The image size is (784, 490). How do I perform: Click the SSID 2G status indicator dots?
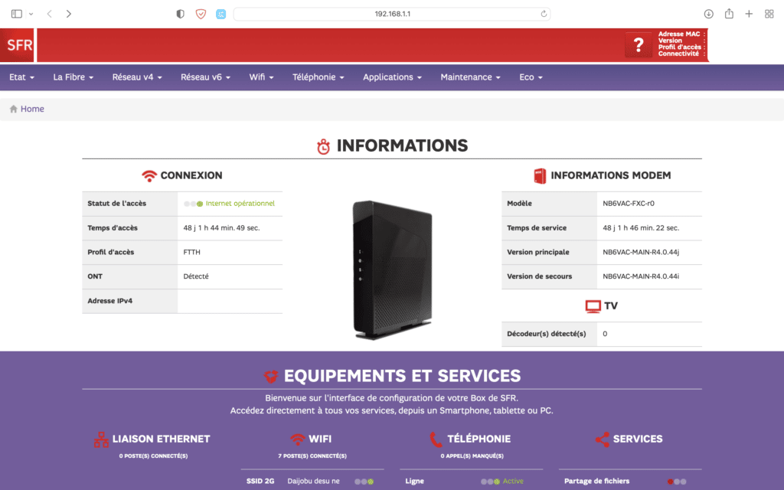(x=364, y=482)
